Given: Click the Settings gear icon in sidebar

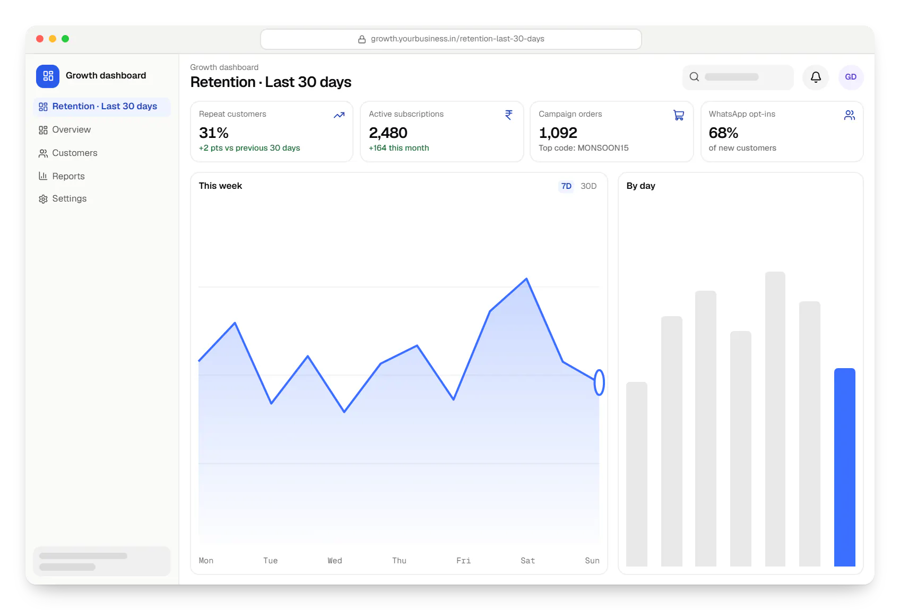Looking at the screenshot, I should pos(43,199).
